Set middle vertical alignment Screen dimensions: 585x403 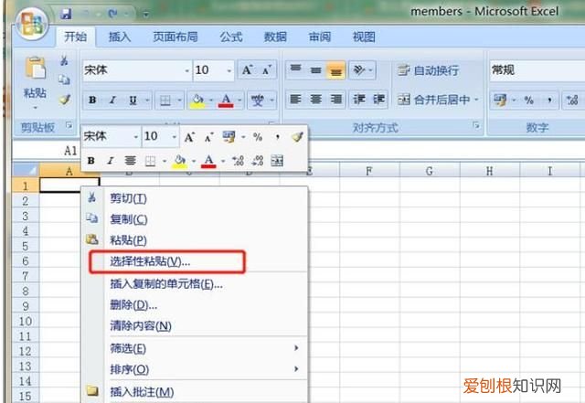(x=315, y=69)
